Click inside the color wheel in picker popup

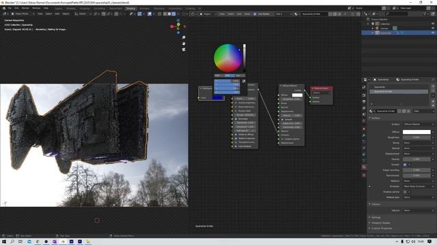(x=227, y=58)
